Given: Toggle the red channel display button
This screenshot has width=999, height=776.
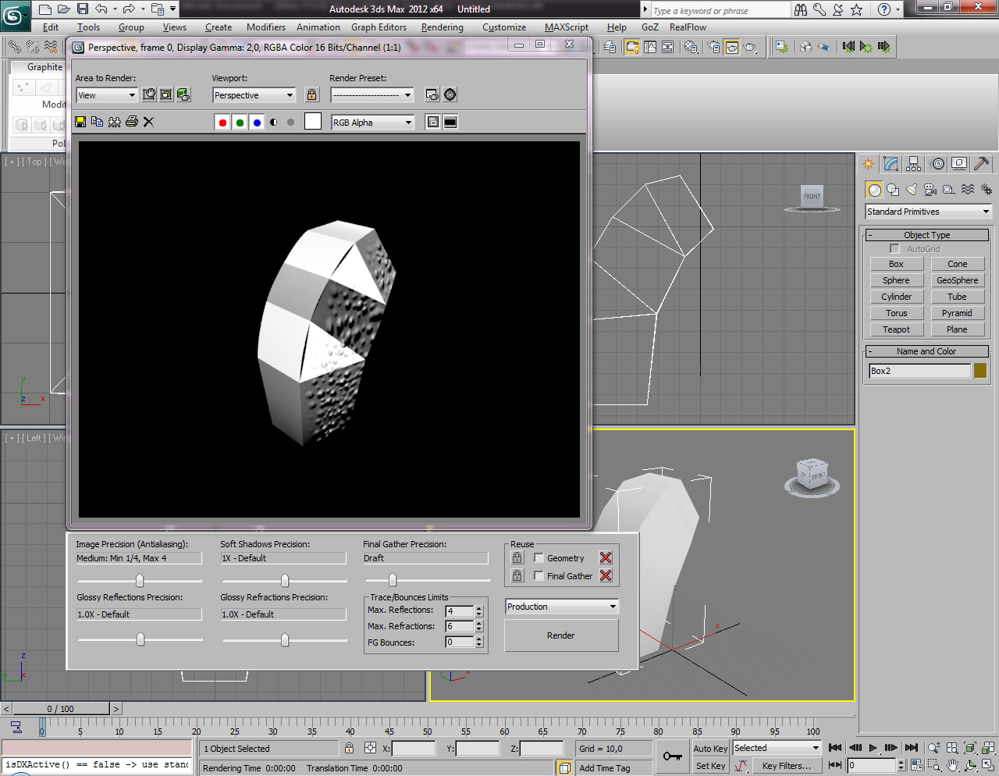Looking at the screenshot, I should [x=222, y=123].
